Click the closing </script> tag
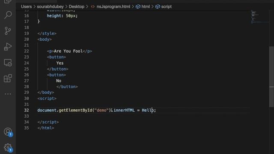 (x=48, y=122)
